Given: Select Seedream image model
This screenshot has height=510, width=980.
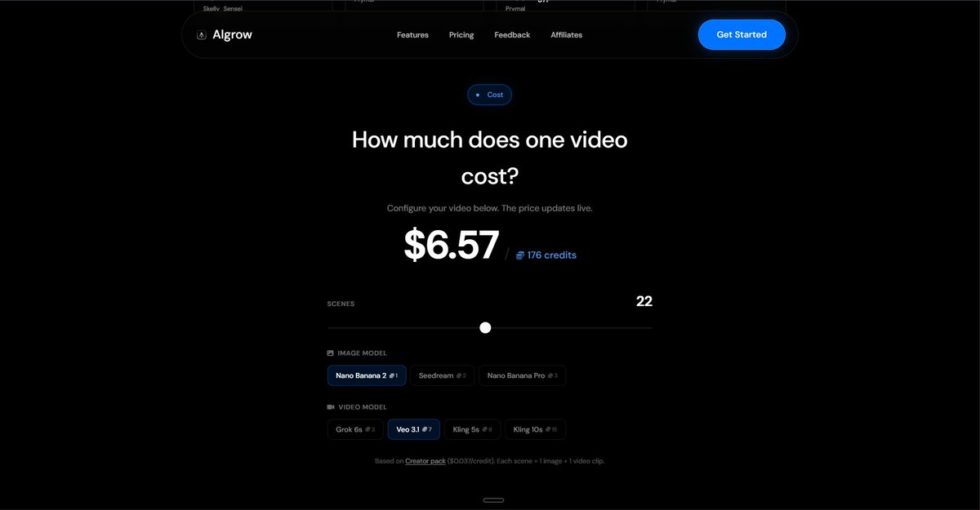Looking at the screenshot, I should point(442,375).
